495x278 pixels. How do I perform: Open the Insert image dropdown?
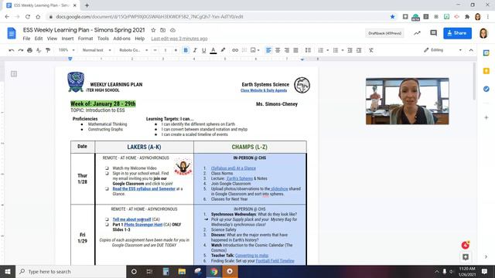tap(254, 50)
